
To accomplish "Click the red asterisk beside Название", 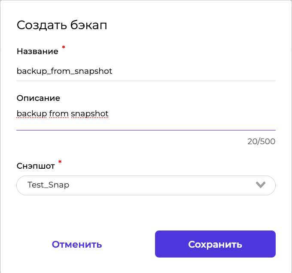I will (64, 48).
